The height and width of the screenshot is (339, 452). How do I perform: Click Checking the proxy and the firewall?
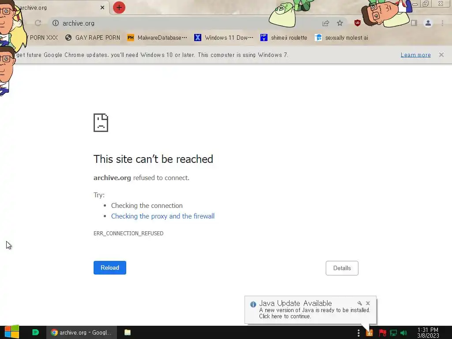click(x=163, y=216)
